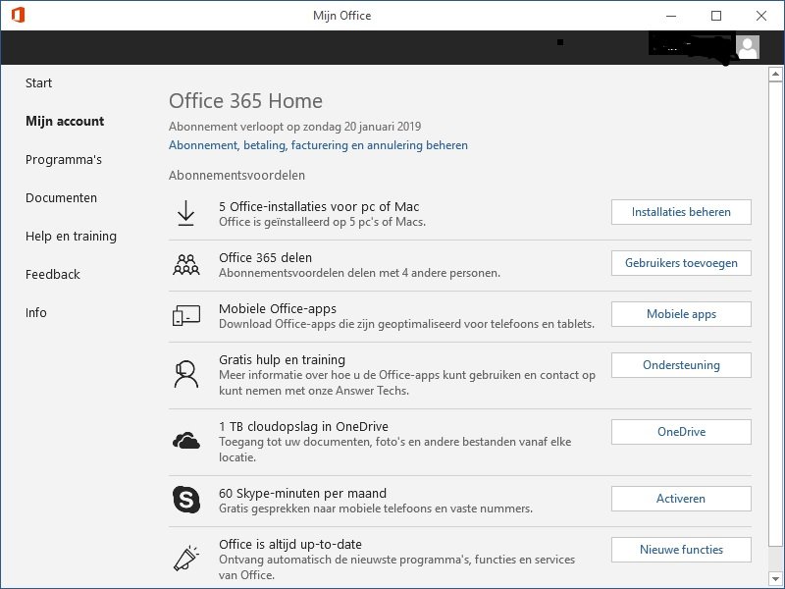Click the scrollbar up arrow

pyautogui.click(x=775, y=75)
